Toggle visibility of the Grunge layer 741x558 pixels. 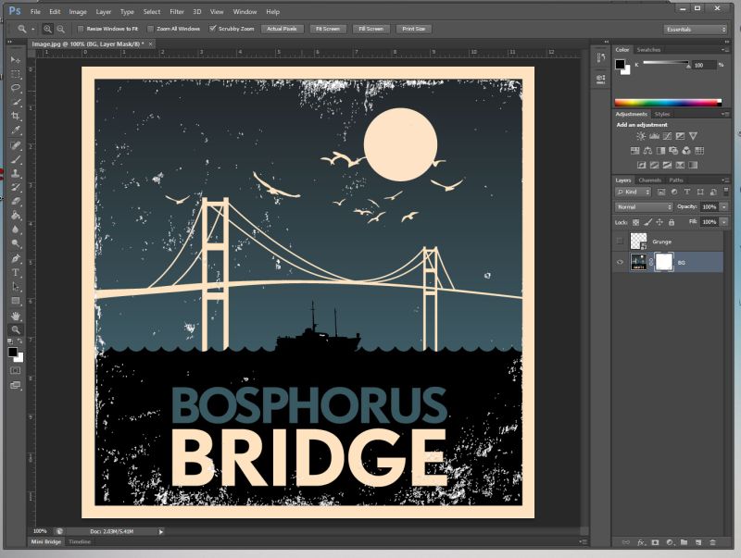618,241
